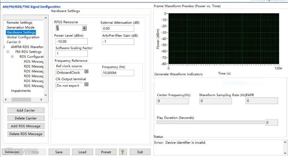Click the Play Duration numeric value box
Image resolution: width=288 pixels, height=157 pixels.
[271, 122]
